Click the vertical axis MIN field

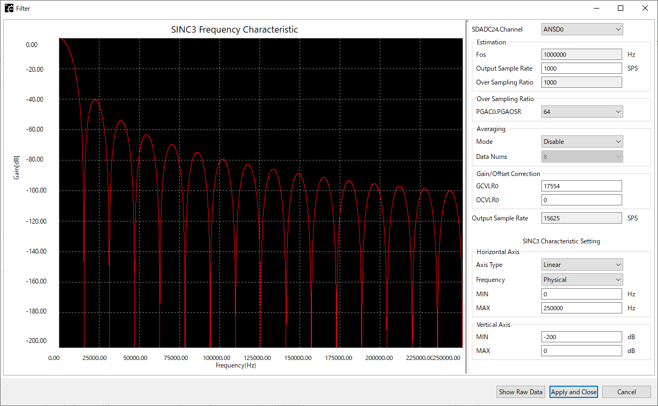pyautogui.click(x=582, y=337)
